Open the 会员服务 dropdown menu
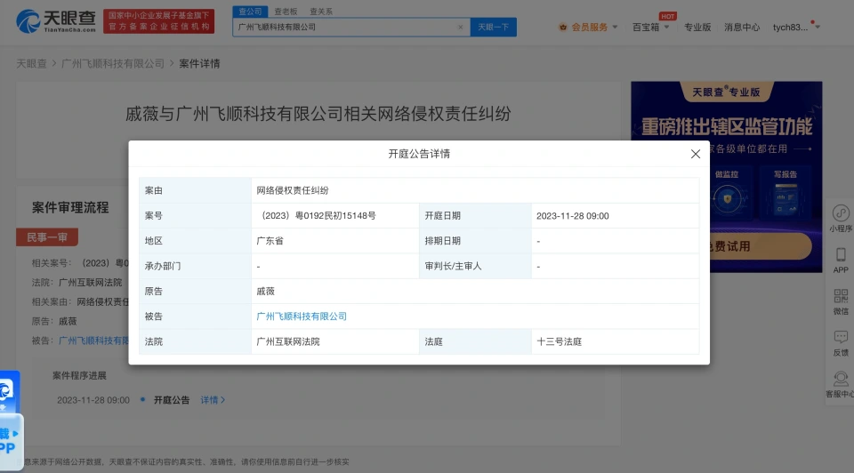The height and width of the screenshot is (473, 854). 588,28
